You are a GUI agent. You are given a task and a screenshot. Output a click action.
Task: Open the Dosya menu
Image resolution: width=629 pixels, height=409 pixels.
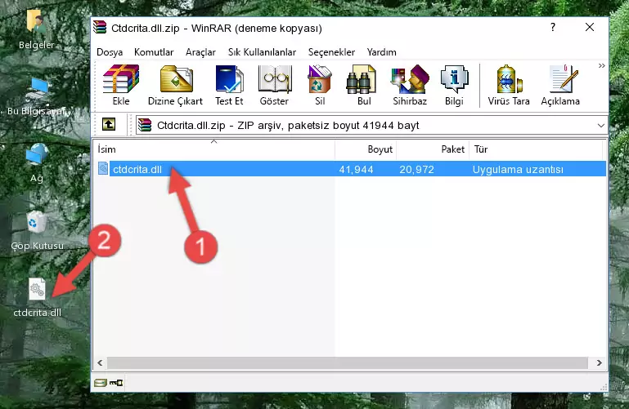point(110,52)
